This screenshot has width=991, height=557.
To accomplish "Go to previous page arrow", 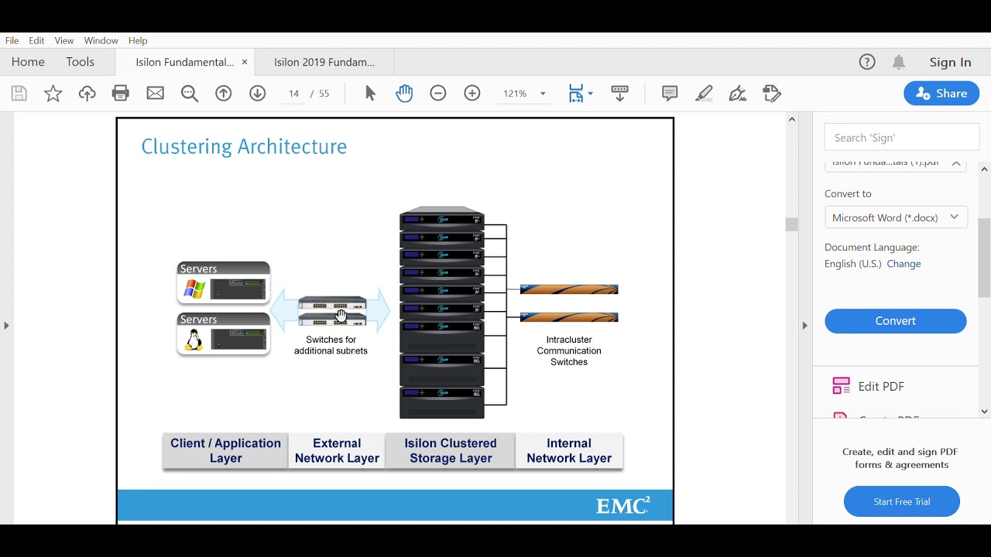I will (224, 94).
